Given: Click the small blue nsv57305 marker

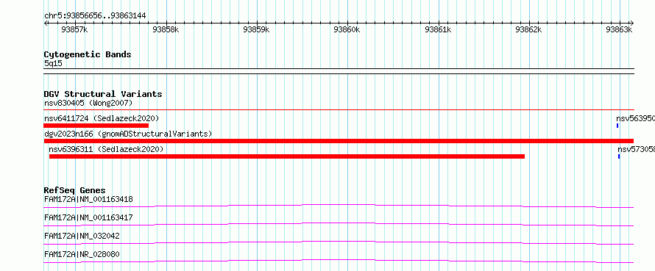Looking at the screenshot, I should (619, 156).
